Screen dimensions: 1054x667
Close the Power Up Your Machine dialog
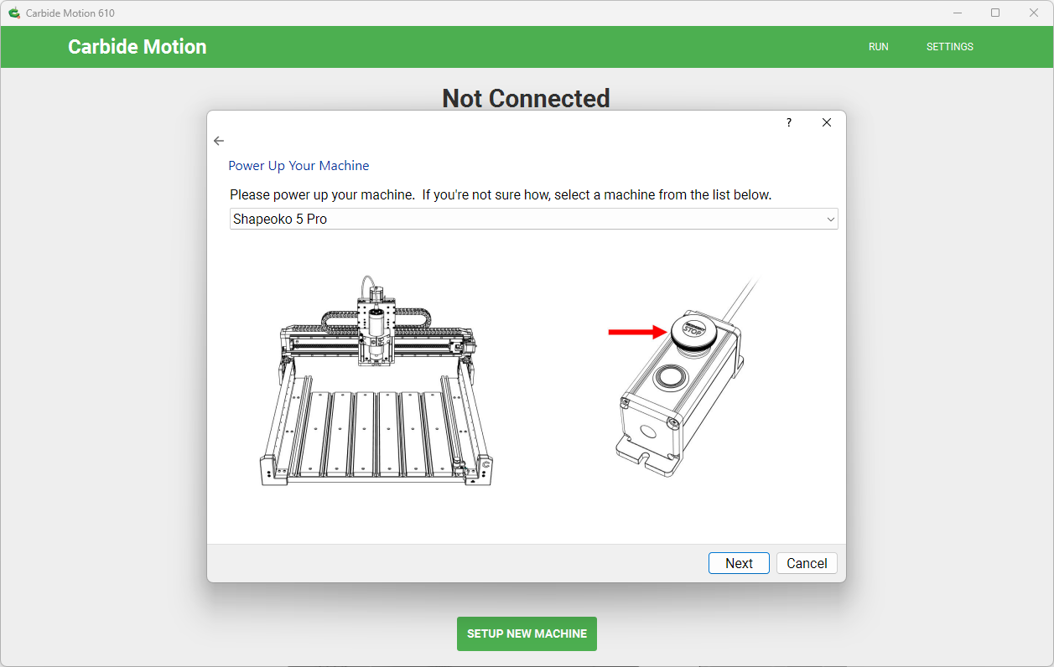click(827, 122)
